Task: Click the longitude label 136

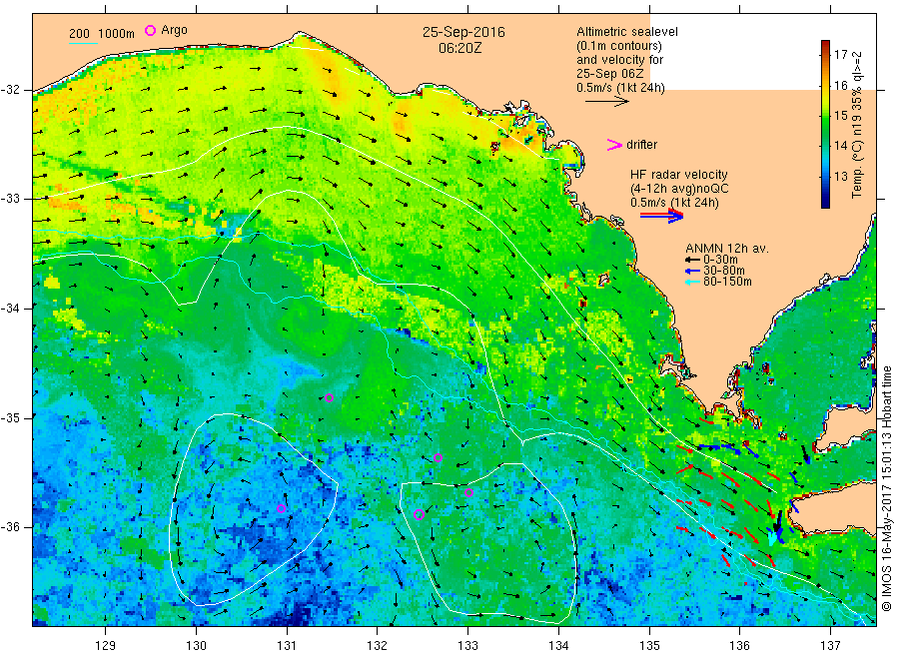Action: click(x=739, y=645)
